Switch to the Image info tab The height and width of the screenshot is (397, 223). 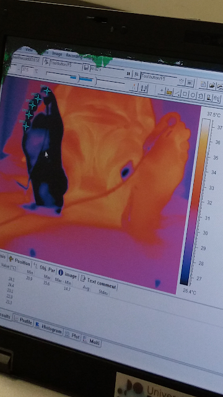(x=68, y=274)
